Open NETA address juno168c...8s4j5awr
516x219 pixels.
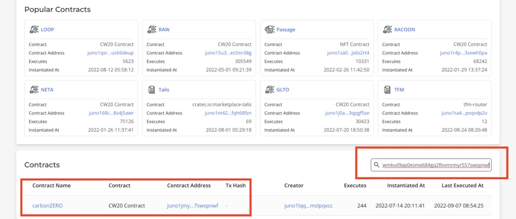pyautogui.click(x=111, y=113)
